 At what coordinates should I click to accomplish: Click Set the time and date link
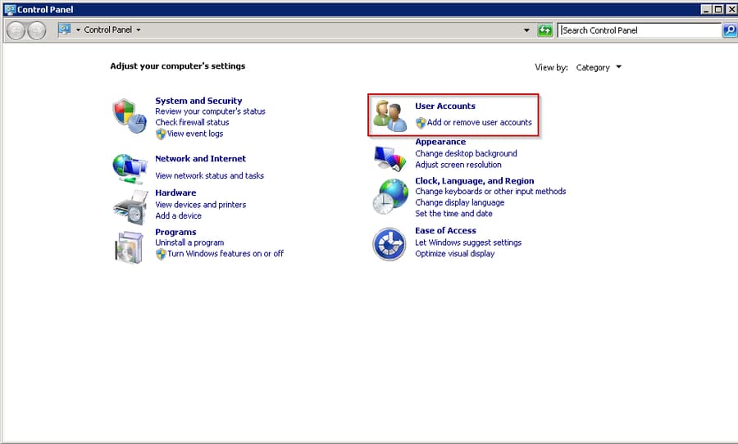(x=453, y=214)
